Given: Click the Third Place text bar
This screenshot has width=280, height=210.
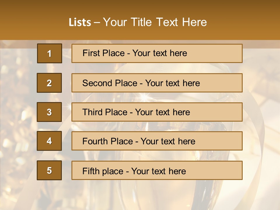Looking at the screenshot, I should click(157, 112).
